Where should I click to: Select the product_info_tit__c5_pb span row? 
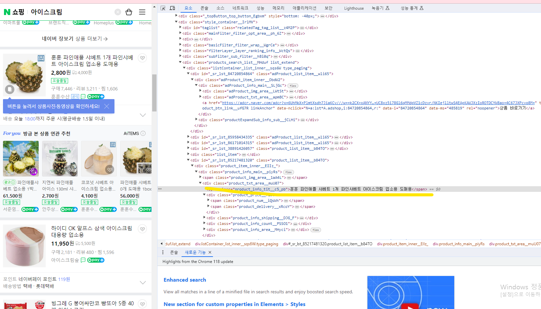pyautogui.click(x=349, y=189)
